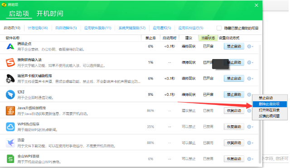Viewport: 290px width, 168px height.
Task: Click the WPS热点程序 cloud icon
Action: tap(10, 127)
